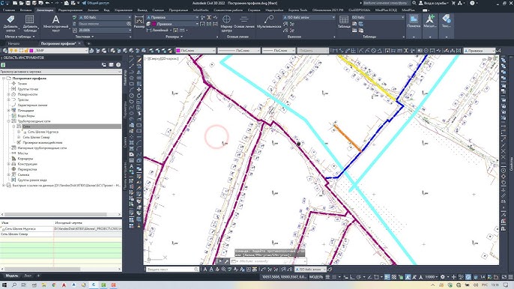Switch to the Начало file tab

(13, 43)
